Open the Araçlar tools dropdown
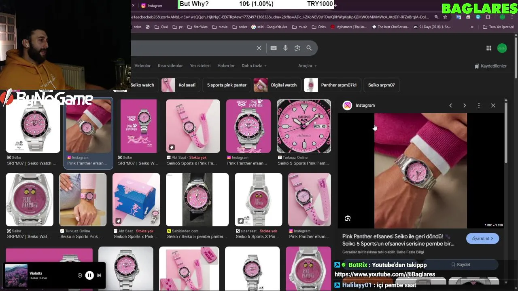The height and width of the screenshot is (291, 518). (x=308, y=65)
